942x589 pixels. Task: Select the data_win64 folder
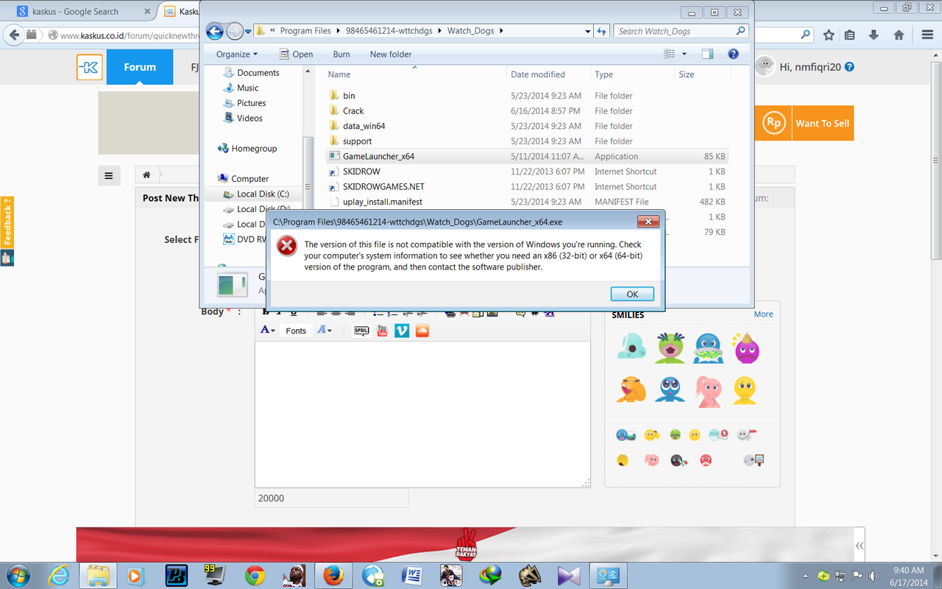point(364,126)
